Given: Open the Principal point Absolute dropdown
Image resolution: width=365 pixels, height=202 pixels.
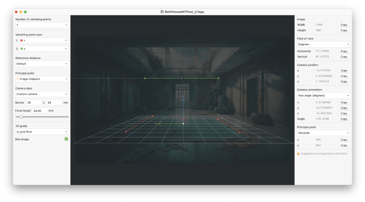Looking at the screenshot, I should pyautogui.click(x=323, y=133).
